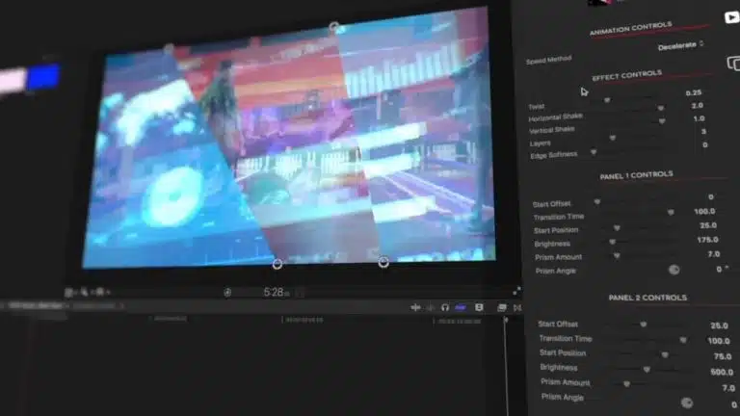The width and height of the screenshot is (740, 416).
Task: Open the filmstrip clip appearance icon
Action: pyautogui.click(x=479, y=307)
